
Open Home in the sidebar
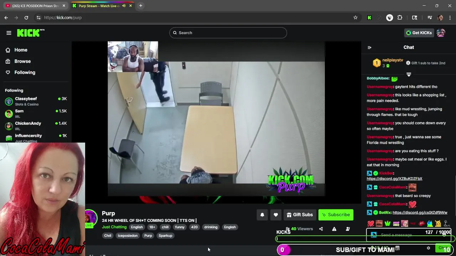pyautogui.click(x=21, y=50)
